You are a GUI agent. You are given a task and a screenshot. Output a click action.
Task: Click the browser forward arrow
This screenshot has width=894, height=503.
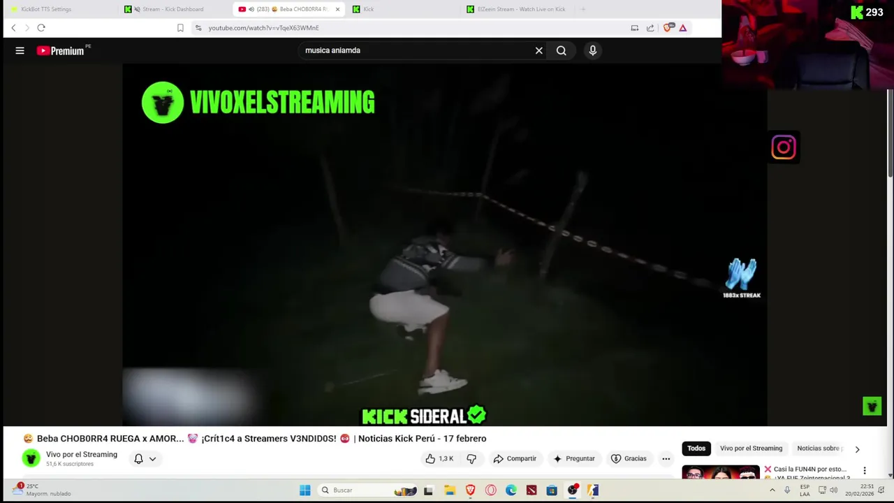pos(27,28)
